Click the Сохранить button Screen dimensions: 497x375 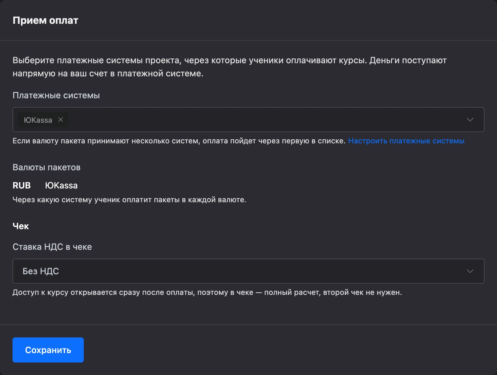click(48, 350)
